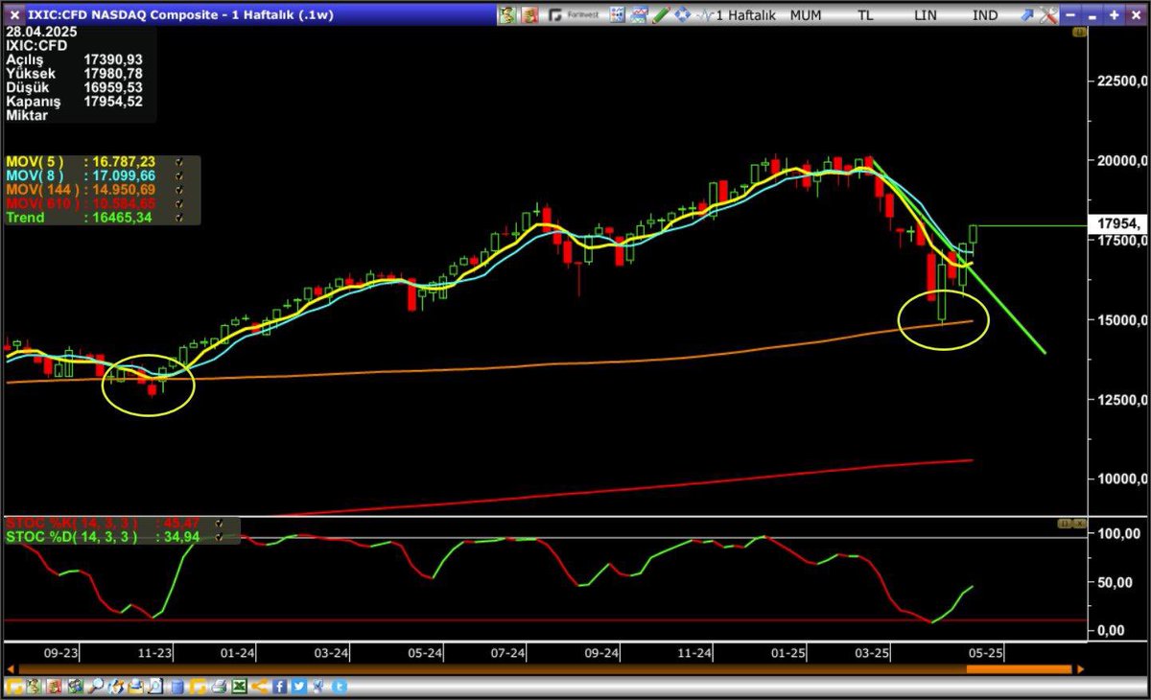The height and width of the screenshot is (700, 1151).
Task: Toggle the STOC %D indicator check mark
Action: point(220,537)
